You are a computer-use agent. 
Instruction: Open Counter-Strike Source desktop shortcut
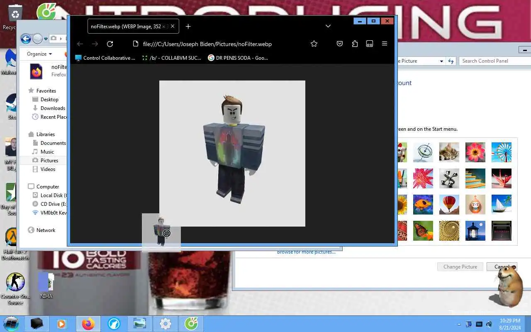tap(15, 288)
